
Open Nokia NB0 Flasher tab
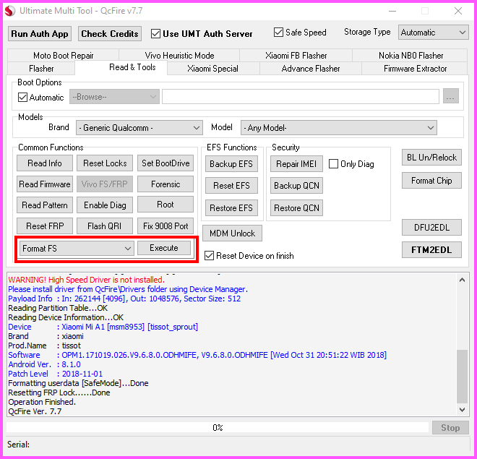411,56
